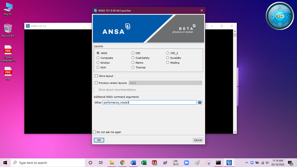Screen dimensions: 297x167
Task: Select the Durability layout
Action: 168,58
